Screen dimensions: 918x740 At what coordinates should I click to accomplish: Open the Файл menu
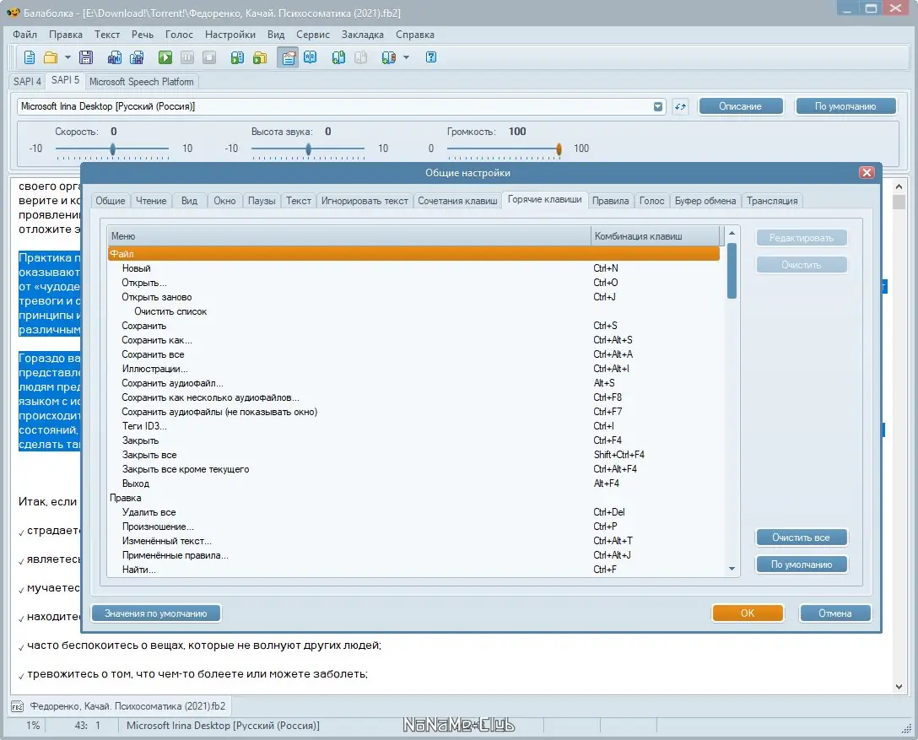24,35
